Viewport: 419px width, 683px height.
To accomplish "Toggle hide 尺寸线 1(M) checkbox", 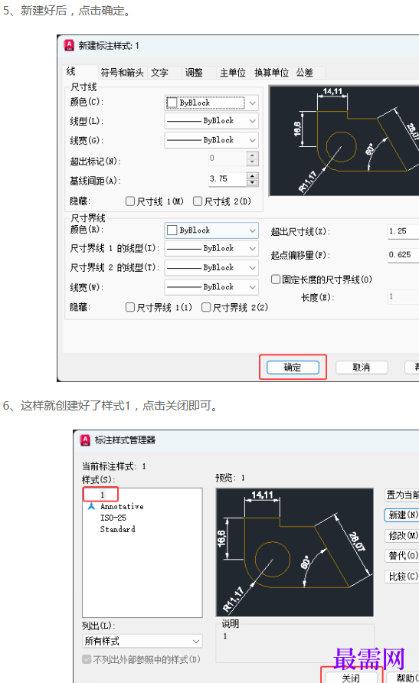I will (129, 201).
